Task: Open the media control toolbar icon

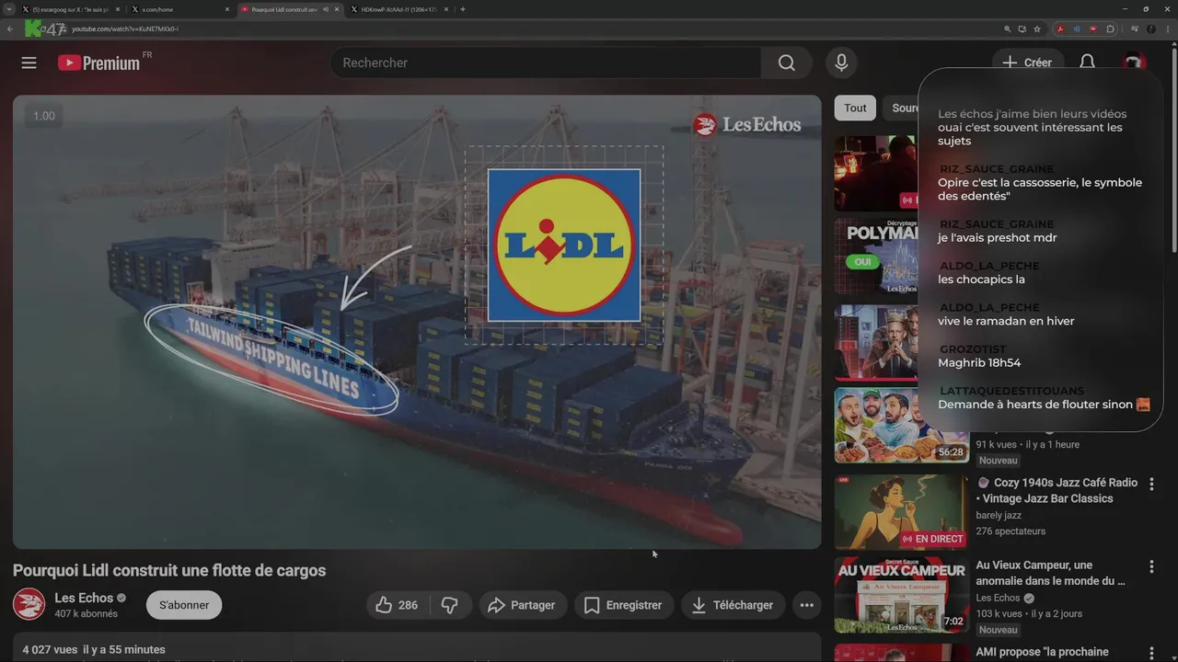Action: pos(1134,29)
